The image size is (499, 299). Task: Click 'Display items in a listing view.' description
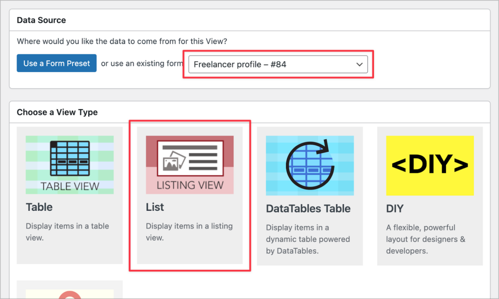pos(190,232)
